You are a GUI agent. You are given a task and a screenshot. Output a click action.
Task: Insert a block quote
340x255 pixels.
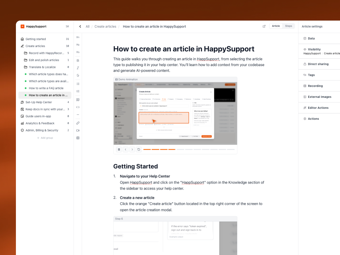(x=78, y=100)
